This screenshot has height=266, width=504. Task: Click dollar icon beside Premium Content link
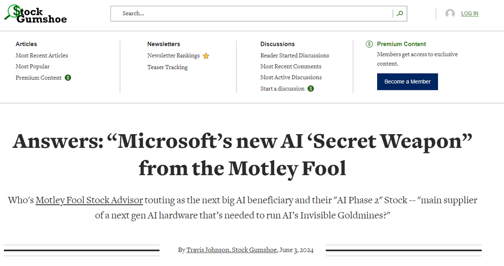68,78
